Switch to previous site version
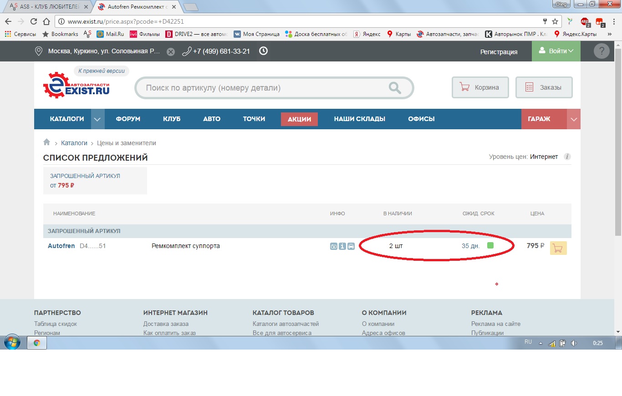 point(102,71)
